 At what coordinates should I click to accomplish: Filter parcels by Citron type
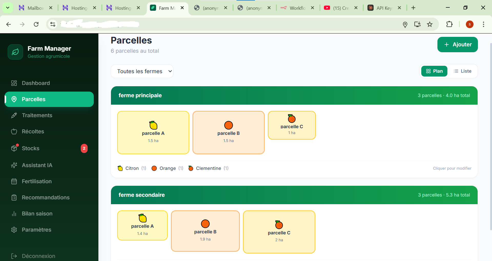tap(131, 168)
